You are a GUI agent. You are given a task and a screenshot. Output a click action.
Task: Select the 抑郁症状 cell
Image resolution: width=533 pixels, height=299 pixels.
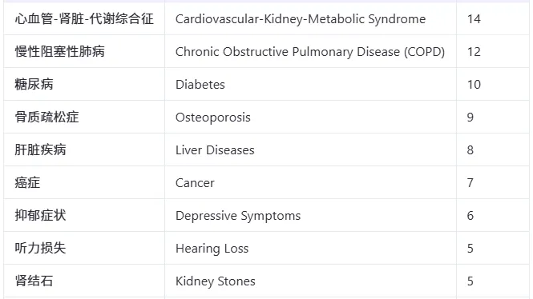(84, 215)
